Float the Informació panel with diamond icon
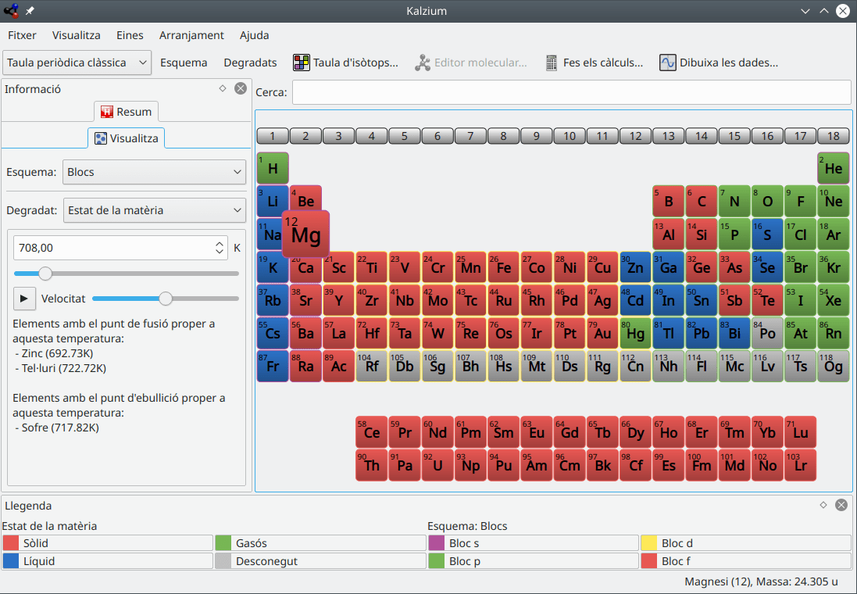Image resolution: width=857 pixels, height=594 pixels. (223, 88)
